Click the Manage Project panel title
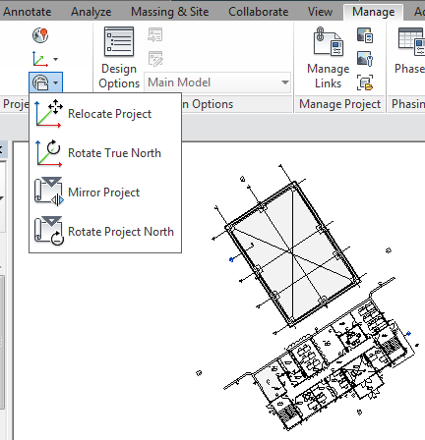The width and height of the screenshot is (425, 440). coord(339,104)
